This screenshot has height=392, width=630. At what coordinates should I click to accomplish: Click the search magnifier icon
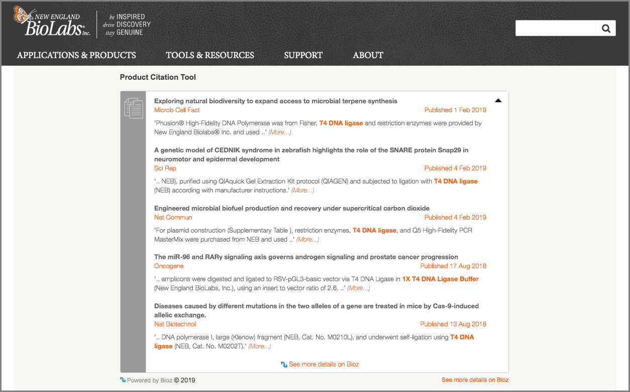click(606, 29)
